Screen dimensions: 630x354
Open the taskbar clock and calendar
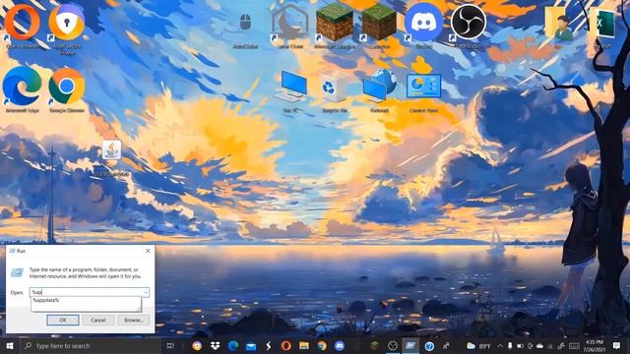tap(595, 345)
